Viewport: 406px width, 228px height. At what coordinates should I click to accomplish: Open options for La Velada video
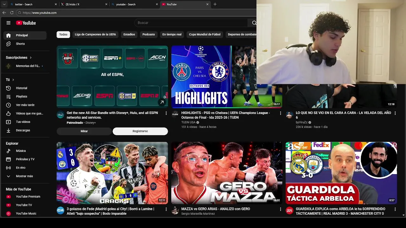tap(395, 113)
